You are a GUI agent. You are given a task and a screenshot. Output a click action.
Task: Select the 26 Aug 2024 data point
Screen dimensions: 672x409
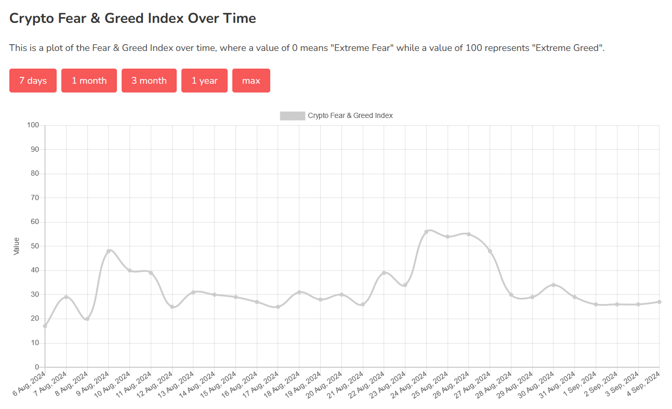pos(469,234)
